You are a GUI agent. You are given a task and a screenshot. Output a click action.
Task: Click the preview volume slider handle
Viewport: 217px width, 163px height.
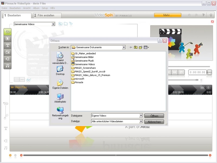click(197, 80)
